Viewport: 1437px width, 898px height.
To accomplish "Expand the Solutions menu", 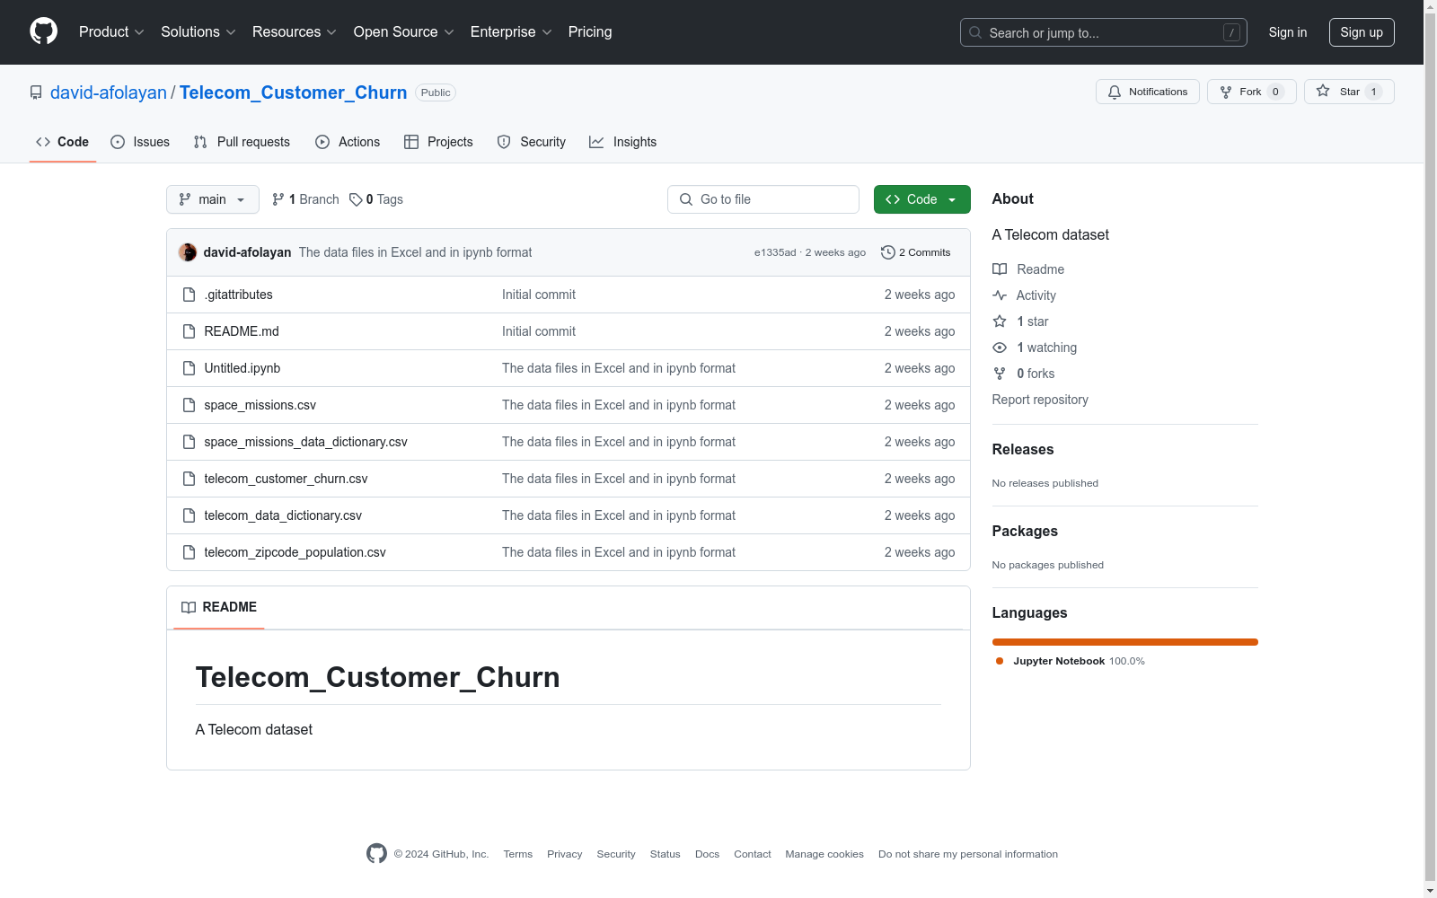I will [198, 32].
